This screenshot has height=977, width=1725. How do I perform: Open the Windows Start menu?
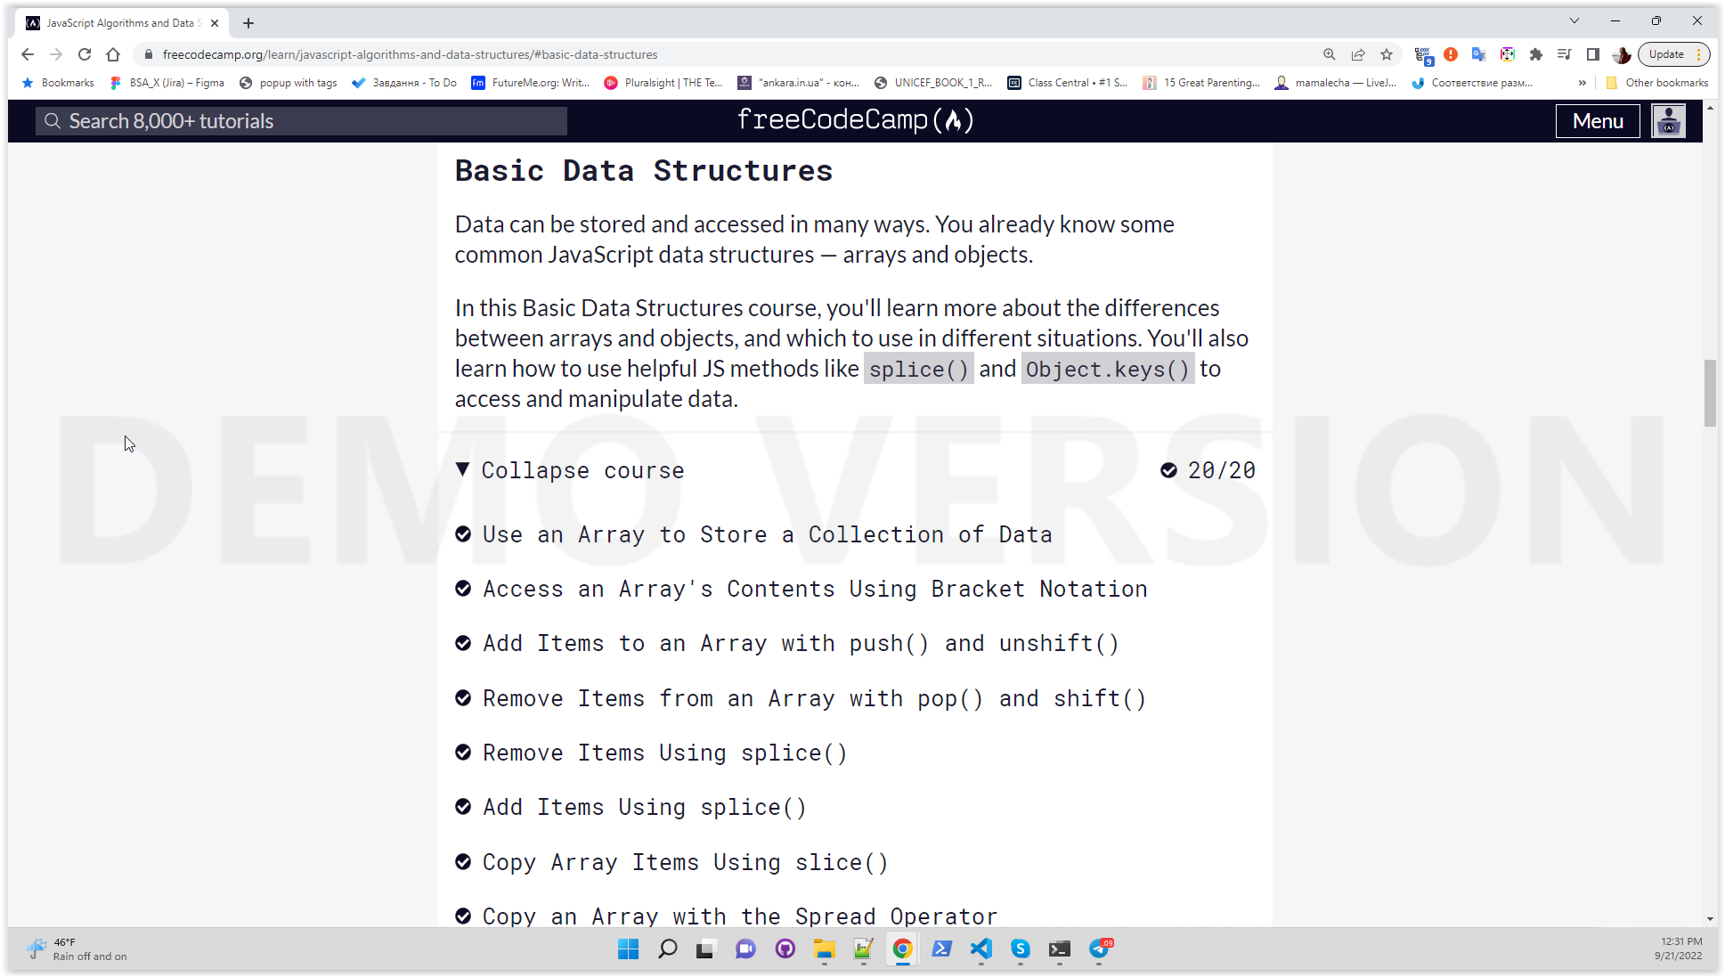coord(628,949)
